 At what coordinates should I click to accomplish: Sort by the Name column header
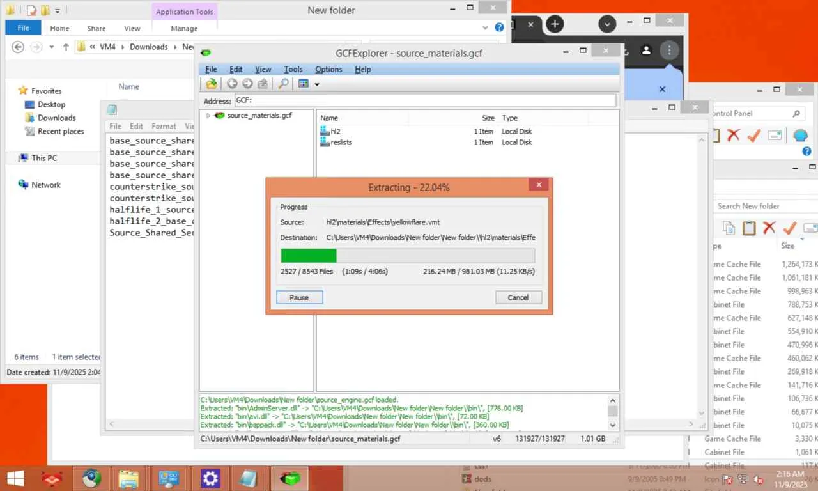coord(329,118)
